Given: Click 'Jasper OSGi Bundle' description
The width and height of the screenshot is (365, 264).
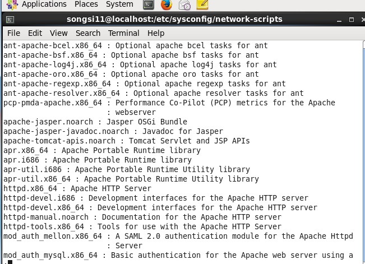Looking at the screenshot, I should 147,122.
